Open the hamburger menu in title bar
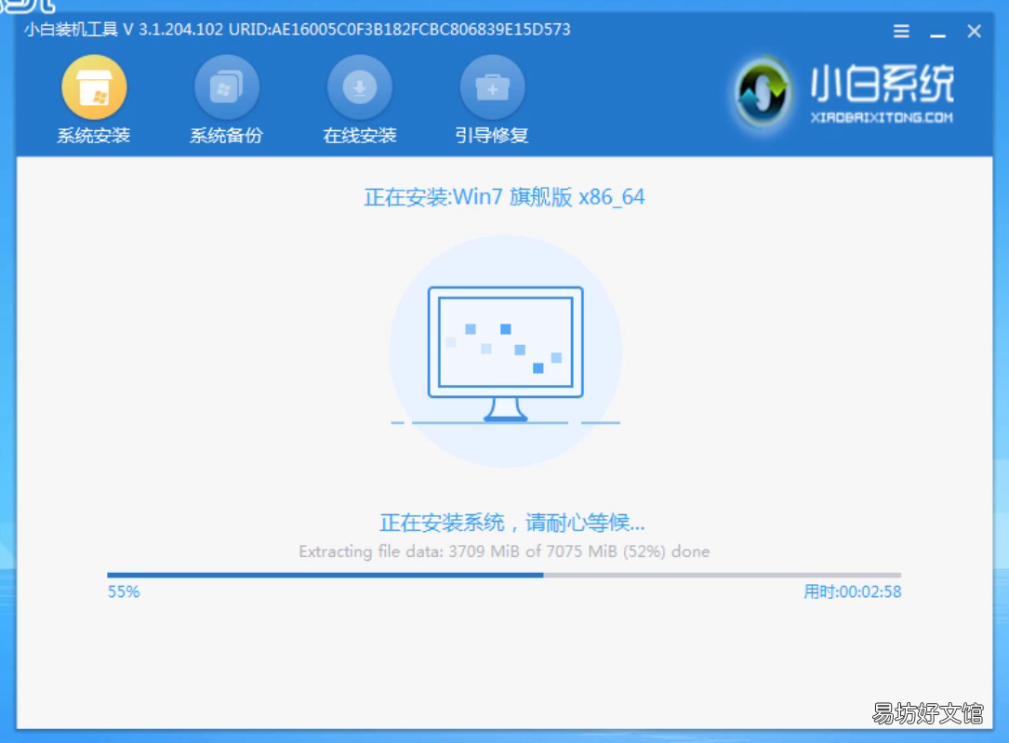1009x743 pixels. coord(901,31)
